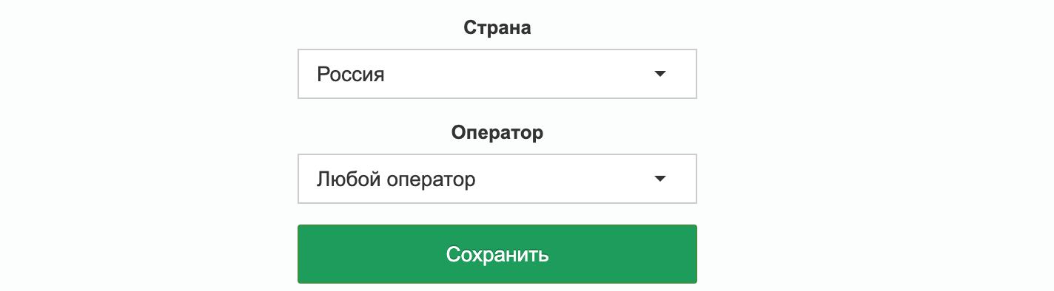Click the green Сохранить button
Viewport: 1054px width, 291px height.
[x=497, y=254]
